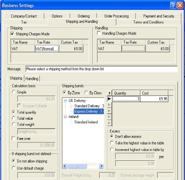
Task: Click the left scroll arrow in zone tree
Action: click(65, 166)
